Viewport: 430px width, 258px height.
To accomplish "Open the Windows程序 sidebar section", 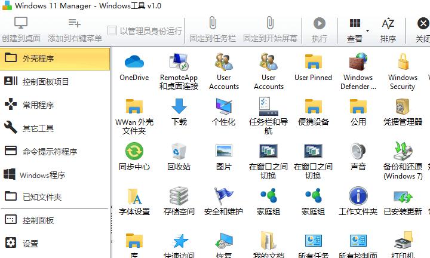I will [55, 175].
